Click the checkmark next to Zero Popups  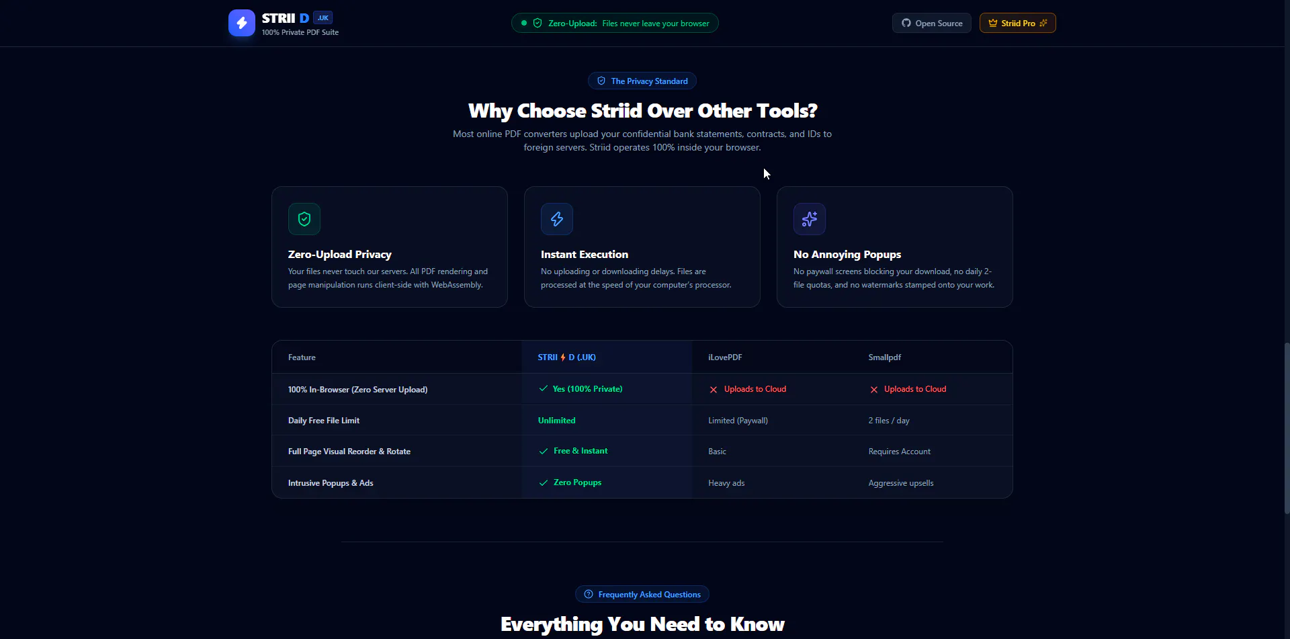click(544, 483)
